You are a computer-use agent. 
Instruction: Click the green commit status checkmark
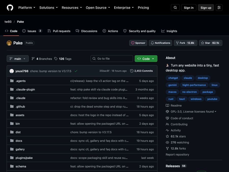[76, 71]
